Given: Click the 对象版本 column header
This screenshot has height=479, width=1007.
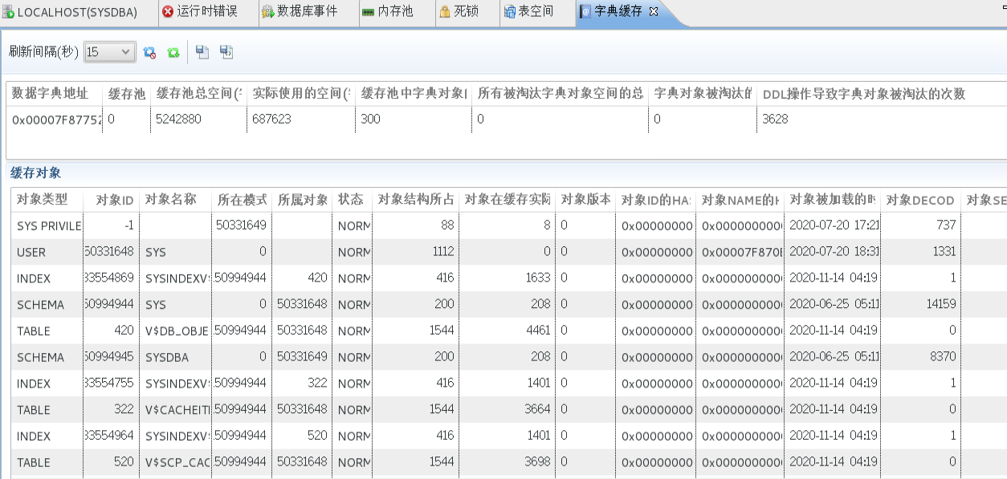Looking at the screenshot, I should coord(585,200).
